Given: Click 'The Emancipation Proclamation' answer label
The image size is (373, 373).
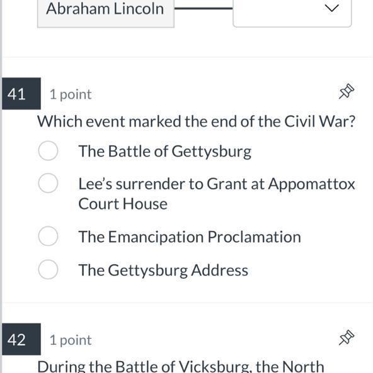Looking at the screenshot, I should click(190, 237).
